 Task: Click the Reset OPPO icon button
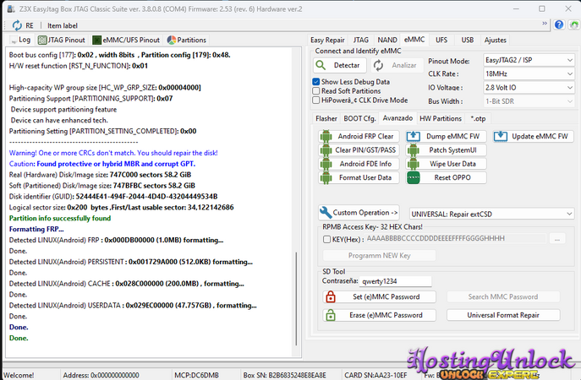click(x=413, y=177)
